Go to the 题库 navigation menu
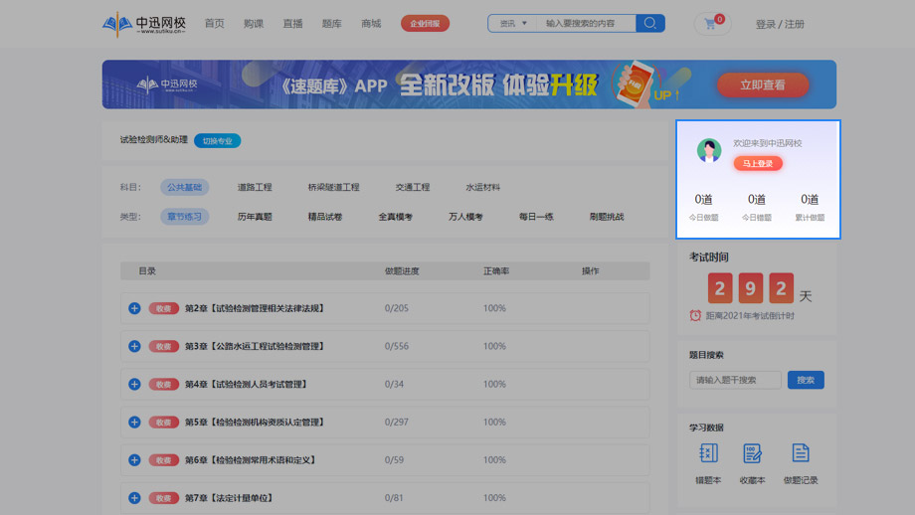Screen dimensions: 915x515 pyautogui.click(x=332, y=23)
